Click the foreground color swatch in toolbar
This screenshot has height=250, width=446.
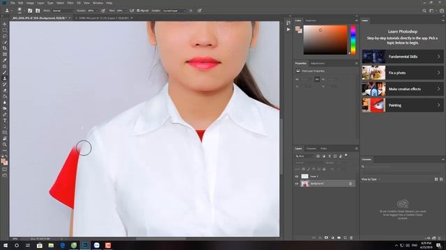click(x=3, y=161)
